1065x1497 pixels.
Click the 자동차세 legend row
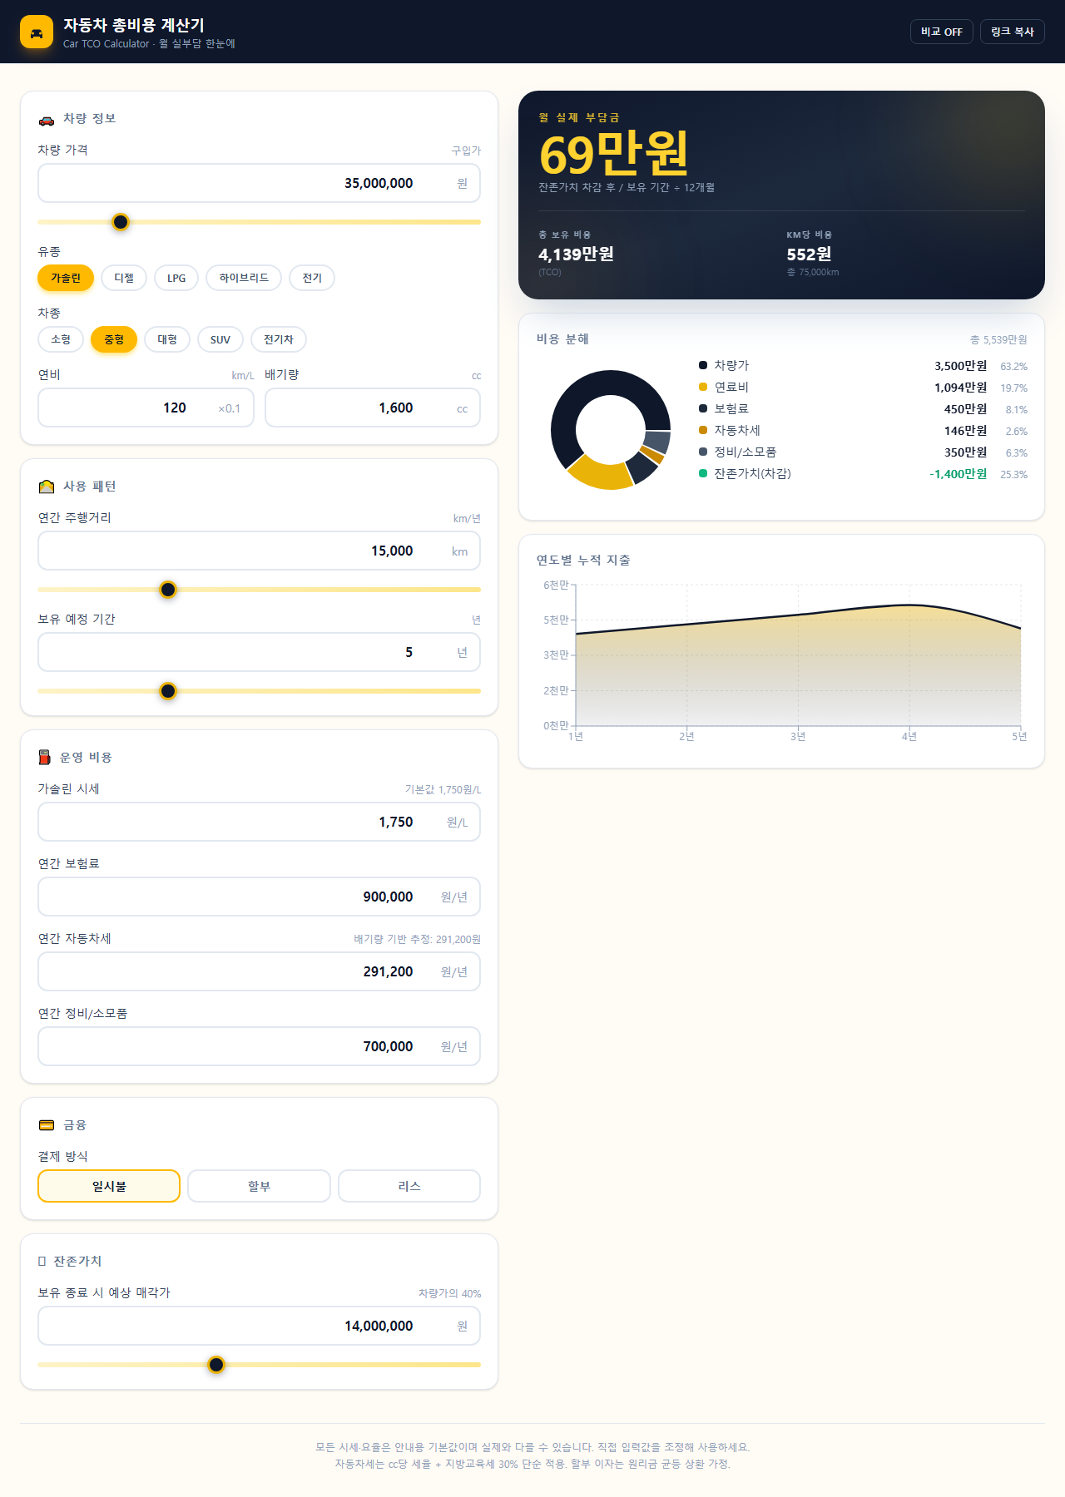(x=863, y=431)
